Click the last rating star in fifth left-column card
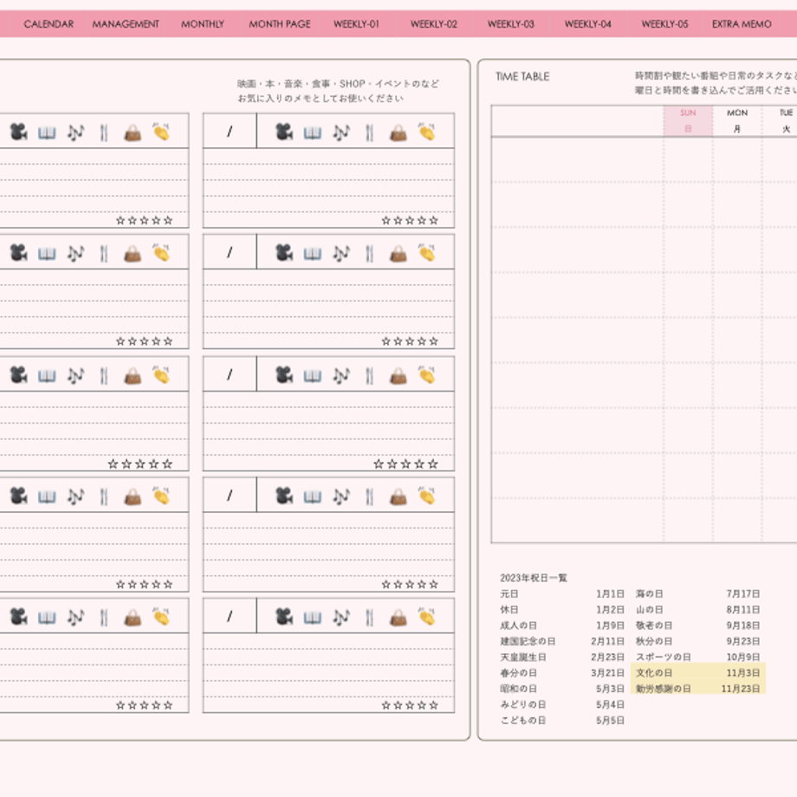Screen dimensions: 797x797 (x=168, y=705)
